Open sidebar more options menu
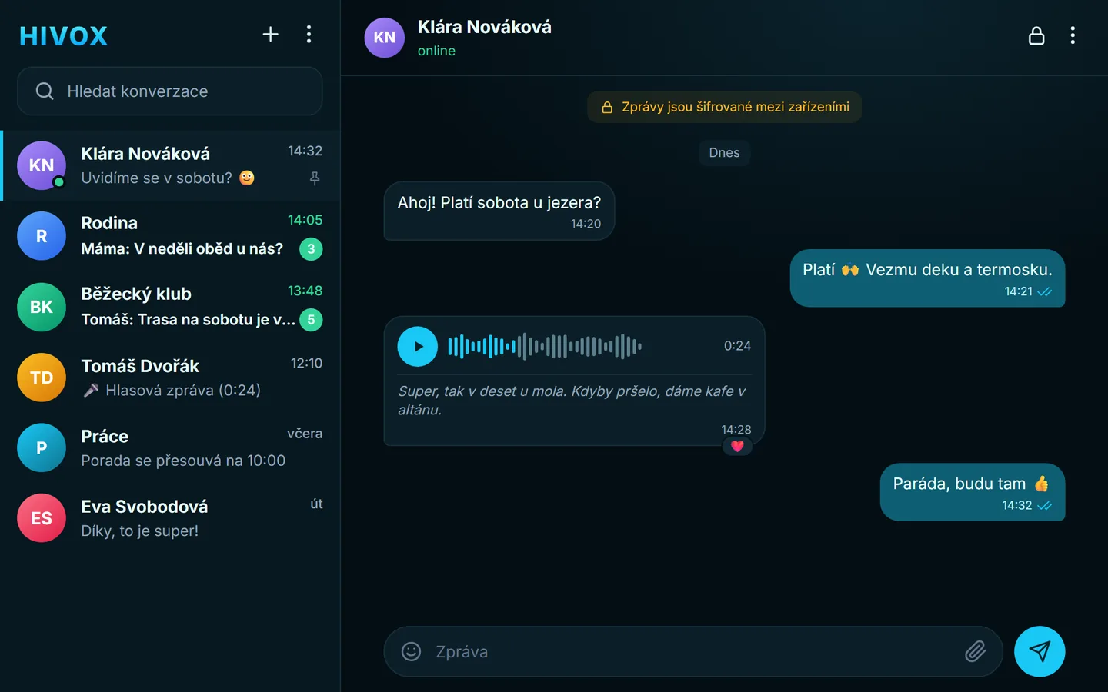Screen dimensions: 1108x692 coord(309,34)
